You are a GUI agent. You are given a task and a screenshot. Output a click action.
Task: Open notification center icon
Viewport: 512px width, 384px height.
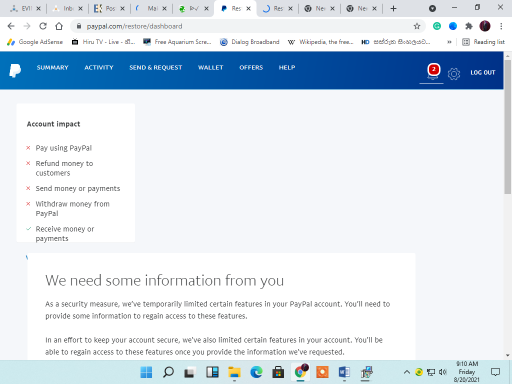(x=495, y=372)
